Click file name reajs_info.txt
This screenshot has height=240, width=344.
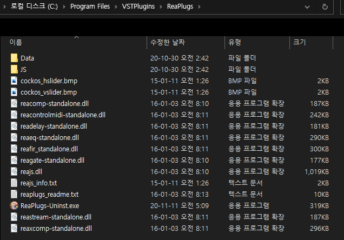pyautogui.click(x=38, y=183)
